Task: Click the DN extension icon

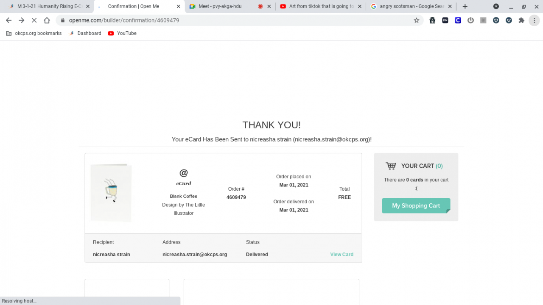Action: click(x=445, y=20)
